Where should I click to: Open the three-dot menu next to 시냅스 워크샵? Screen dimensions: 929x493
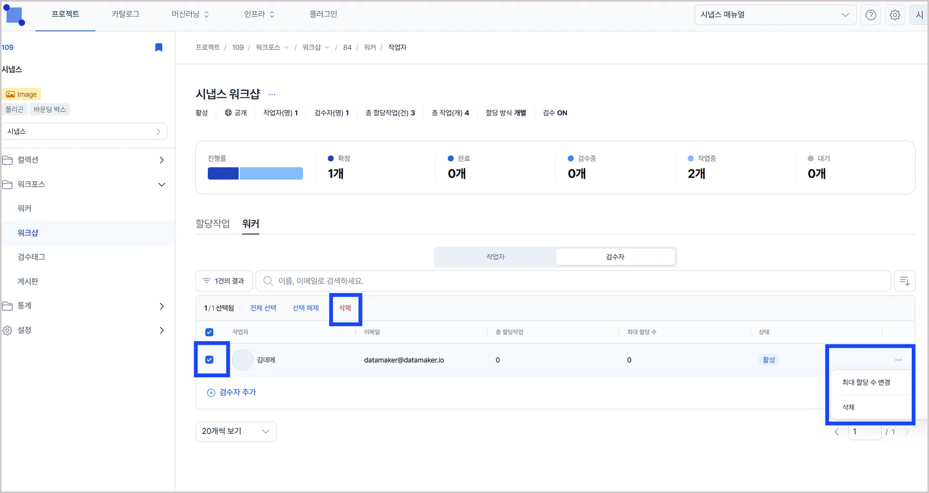click(x=272, y=94)
